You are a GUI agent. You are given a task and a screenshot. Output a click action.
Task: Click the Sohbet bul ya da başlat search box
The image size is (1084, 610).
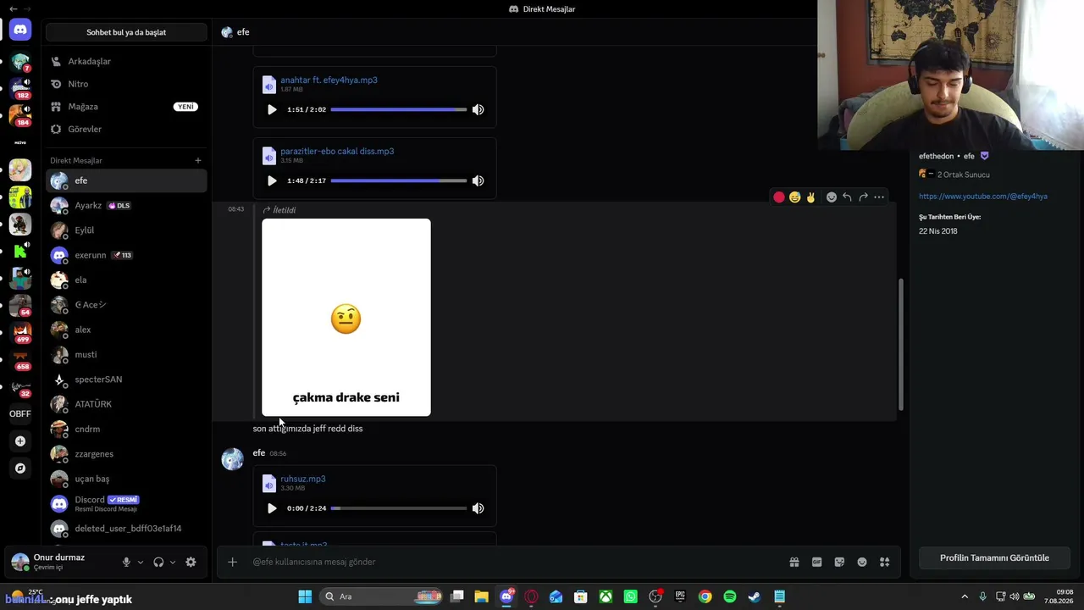pos(126,32)
